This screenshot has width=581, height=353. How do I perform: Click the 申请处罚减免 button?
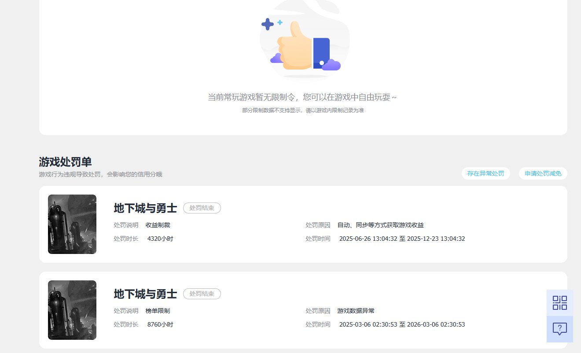[x=543, y=173]
